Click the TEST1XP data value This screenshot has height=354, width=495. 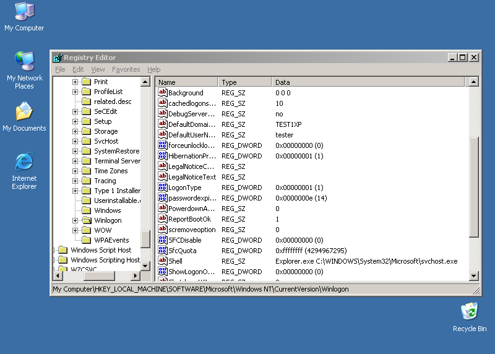pos(288,124)
